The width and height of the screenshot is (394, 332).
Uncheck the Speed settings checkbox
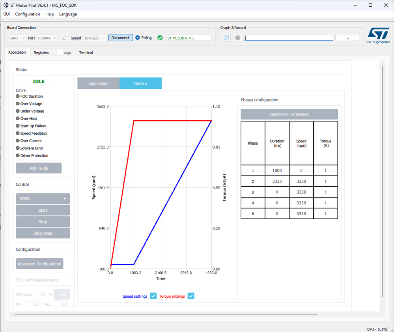[153, 296]
